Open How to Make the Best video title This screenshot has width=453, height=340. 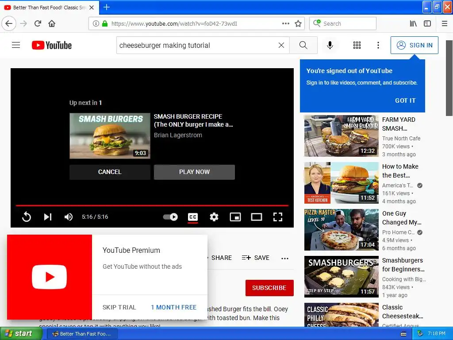pos(400,171)
